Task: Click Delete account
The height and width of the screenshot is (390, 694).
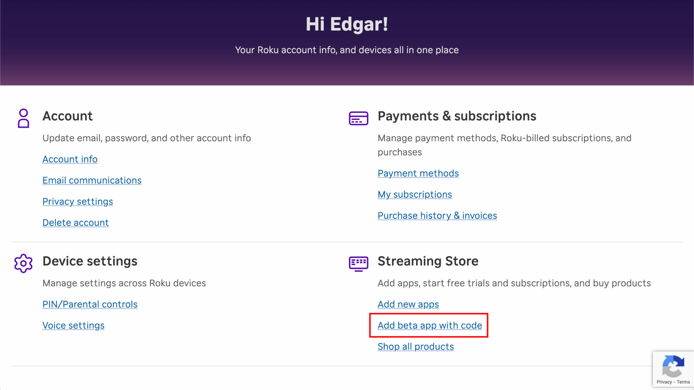Action: [x=76, y=222]
